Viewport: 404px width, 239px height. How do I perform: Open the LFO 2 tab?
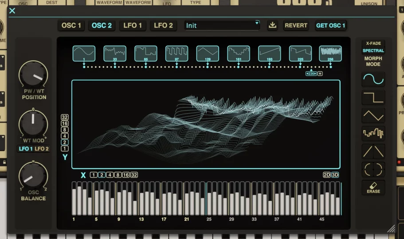tap(163, 26)
